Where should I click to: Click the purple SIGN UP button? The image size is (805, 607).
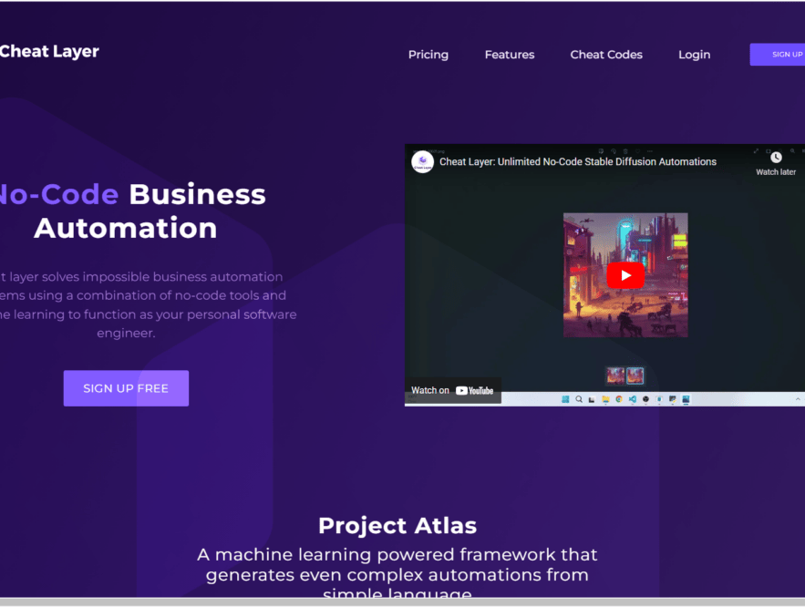click(x=782, y=54)
